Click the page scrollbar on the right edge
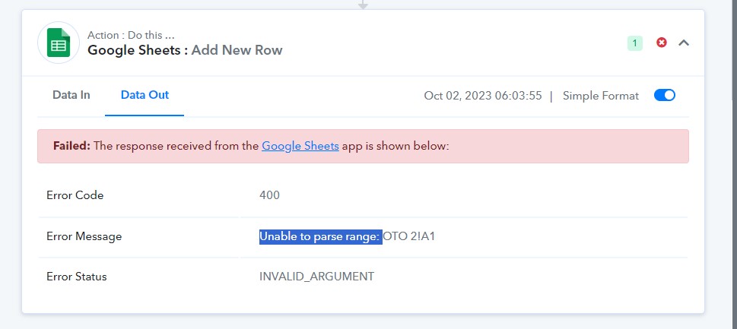The width and height of the screenshot is (737, 329). click(735, 49)
